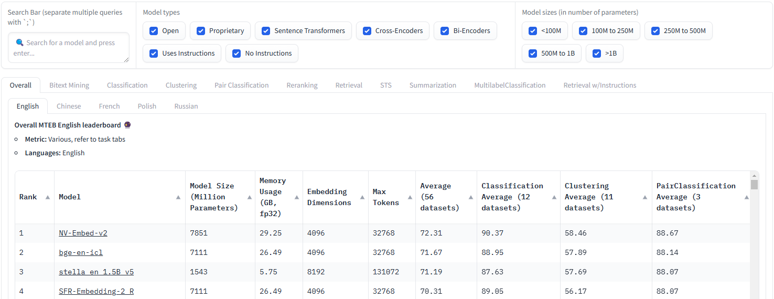Screen dimensions: 774x299
Task: Sort table by Rank column arrow
Action: pos(48,197)
